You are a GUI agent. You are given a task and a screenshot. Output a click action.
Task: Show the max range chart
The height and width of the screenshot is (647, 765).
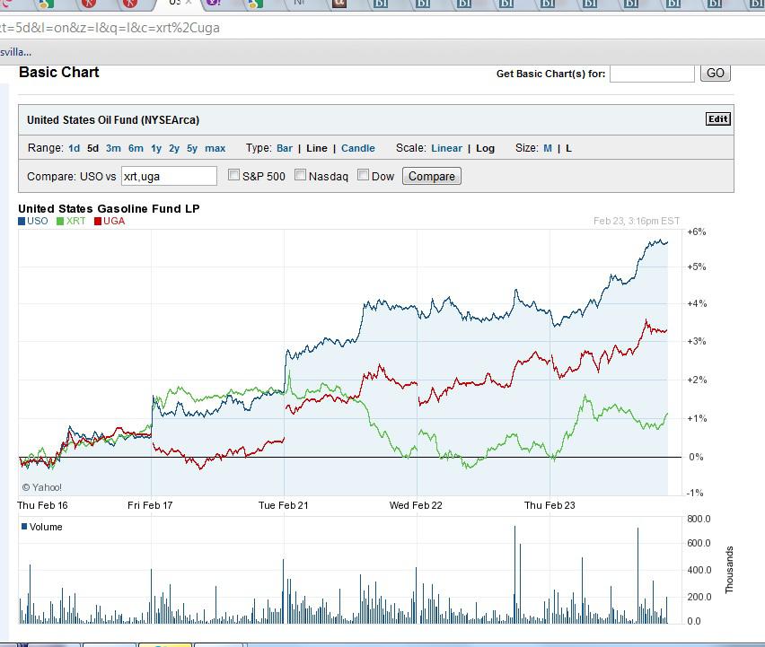pyautogui.click(x=215, y=148)
